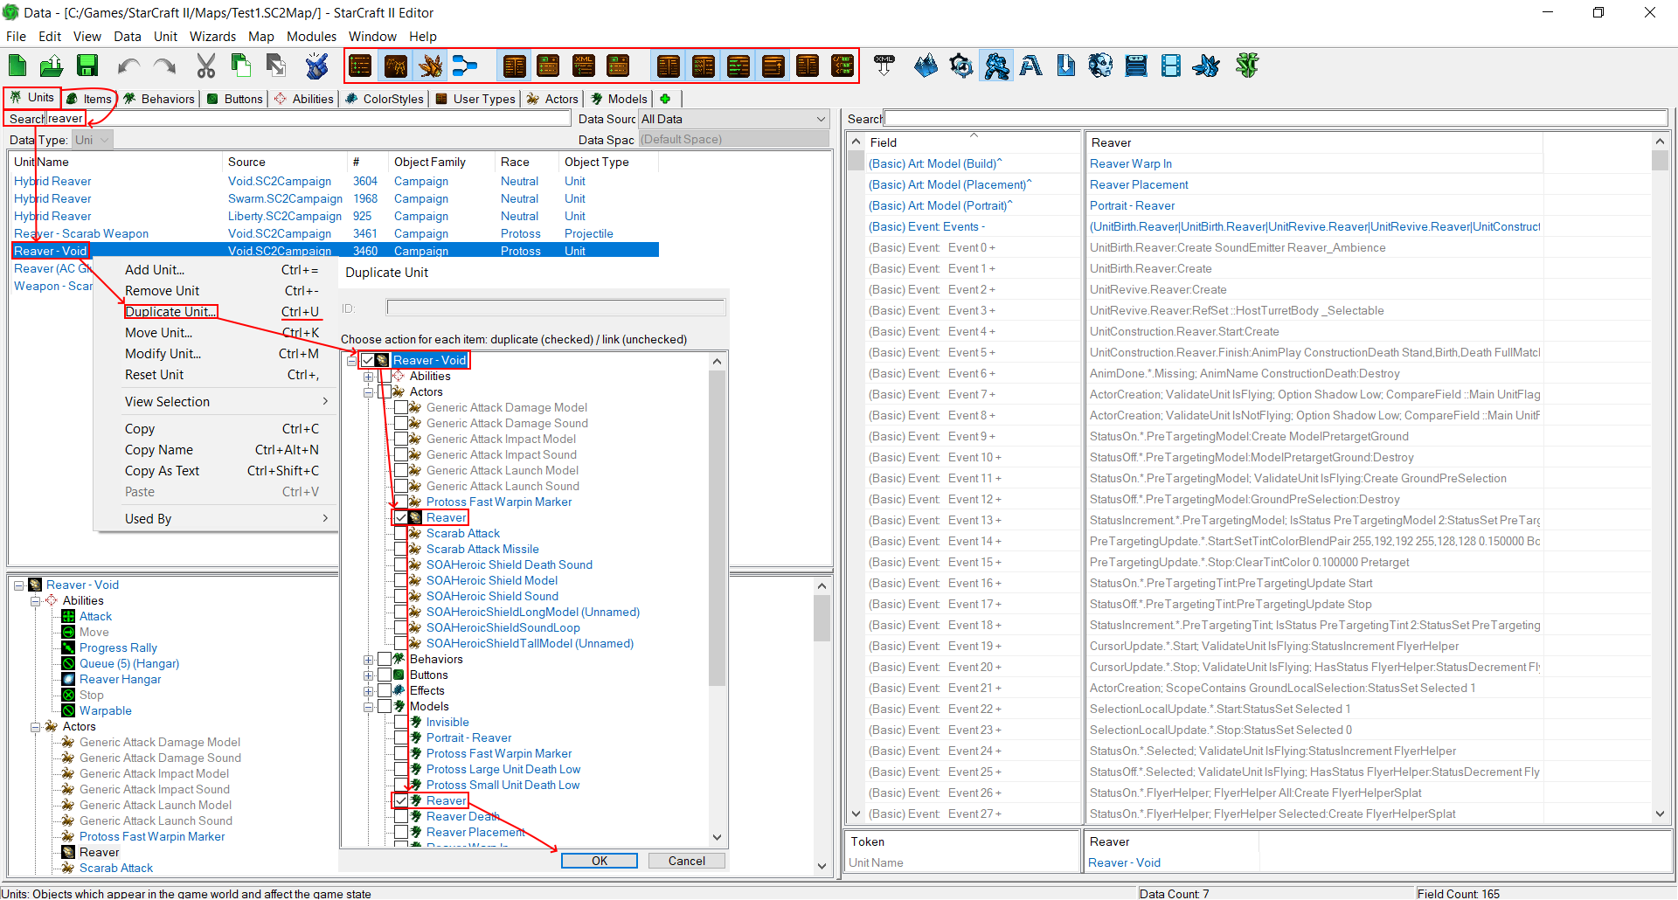Check the Scarab Attack actor checkbox
This screenshot has width=1678, height=900.
[x=401, y=534]
